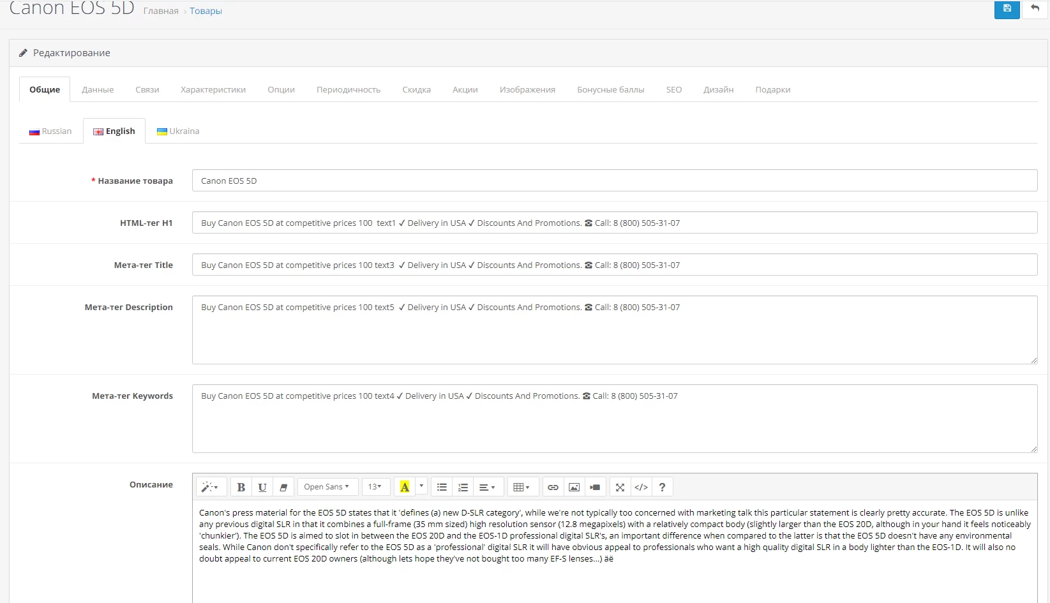Click the eraser remove-format icon

(283, 487)
